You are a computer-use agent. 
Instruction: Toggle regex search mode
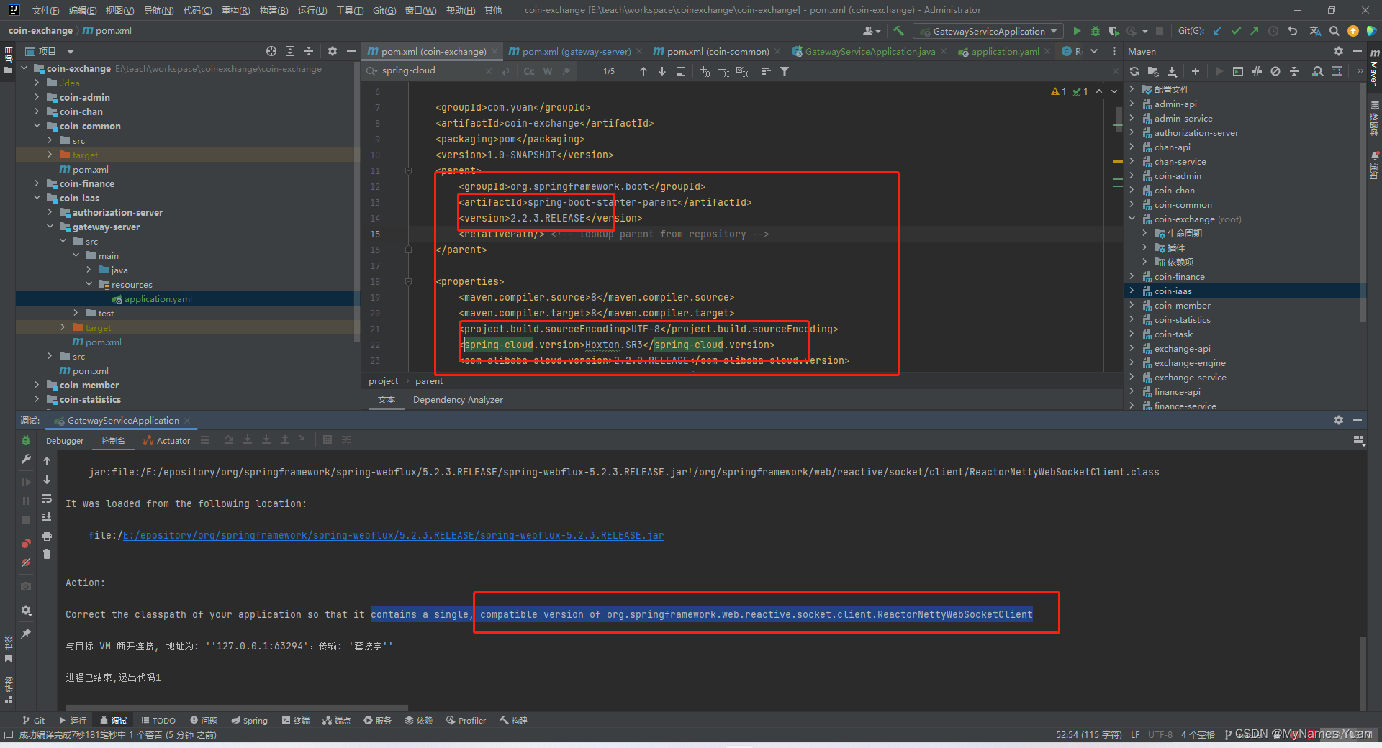[x=566, y=71]
